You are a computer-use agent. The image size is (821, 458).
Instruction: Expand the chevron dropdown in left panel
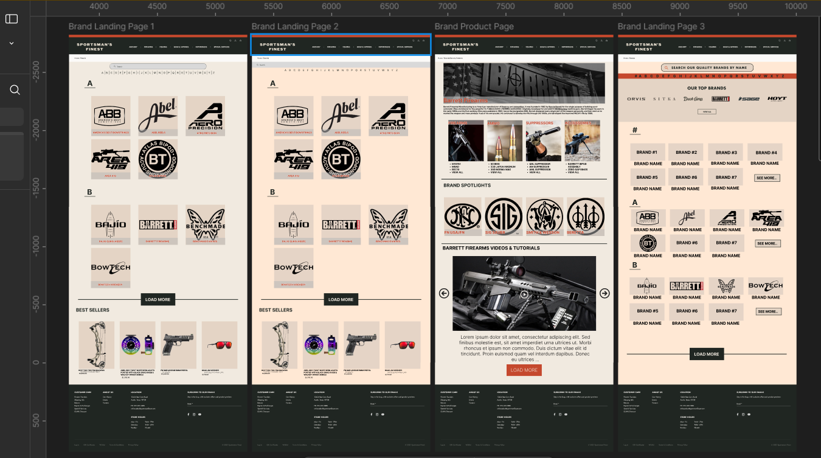[x=12, y=44]
